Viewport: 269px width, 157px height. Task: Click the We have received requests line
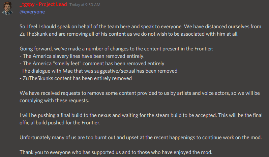(x=140, y=93)
